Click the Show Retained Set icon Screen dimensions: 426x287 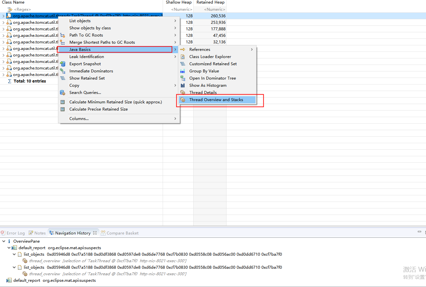click(x=63, y=78)
